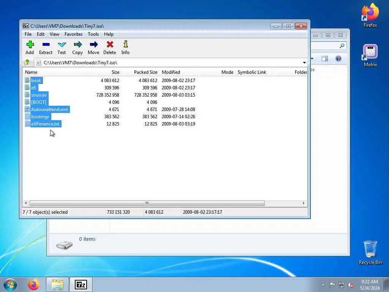
Task: Sort by the Name column header
Action: 53,72
